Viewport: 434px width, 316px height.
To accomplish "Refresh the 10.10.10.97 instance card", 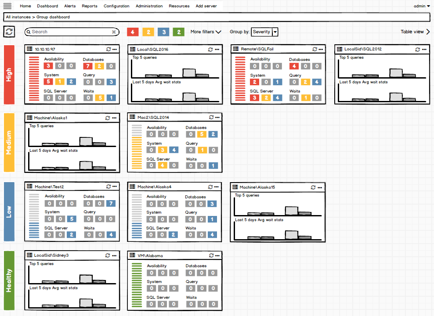I will tap(108, 49).
